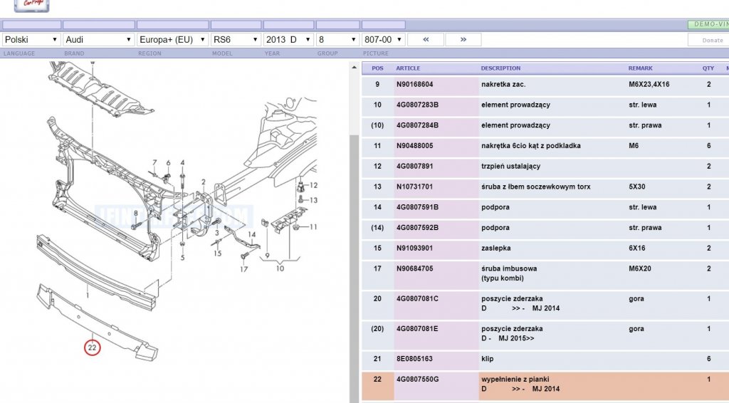Click the ARTICLE column header
The image size is (729, 403).
pyautogui.click(x=408, y=68)
